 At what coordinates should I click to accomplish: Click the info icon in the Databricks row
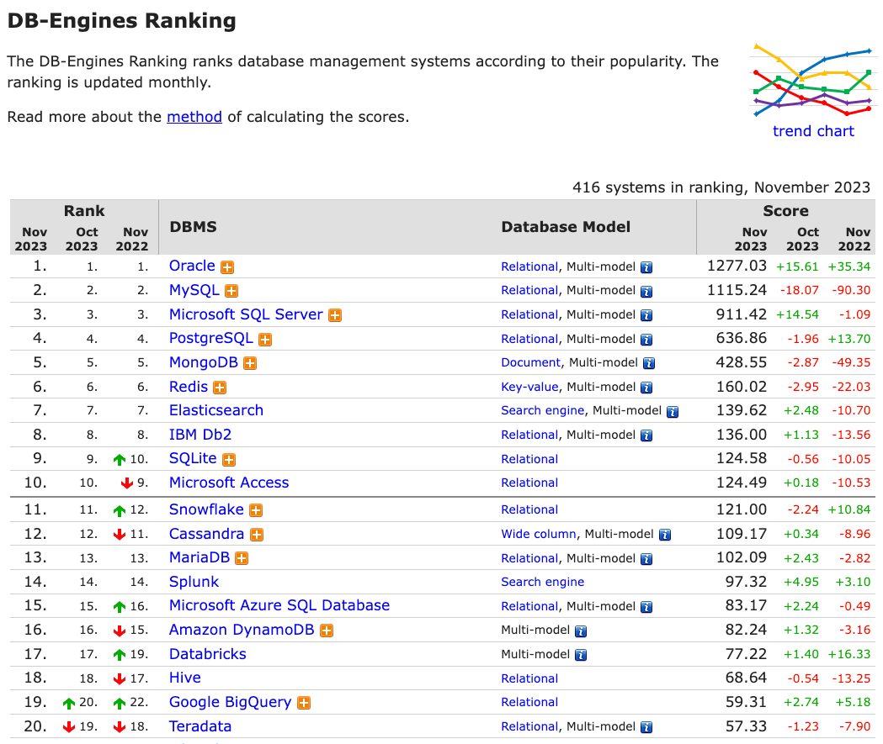click(580, 655)
